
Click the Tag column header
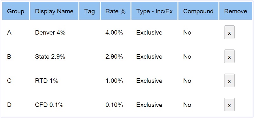90,11
